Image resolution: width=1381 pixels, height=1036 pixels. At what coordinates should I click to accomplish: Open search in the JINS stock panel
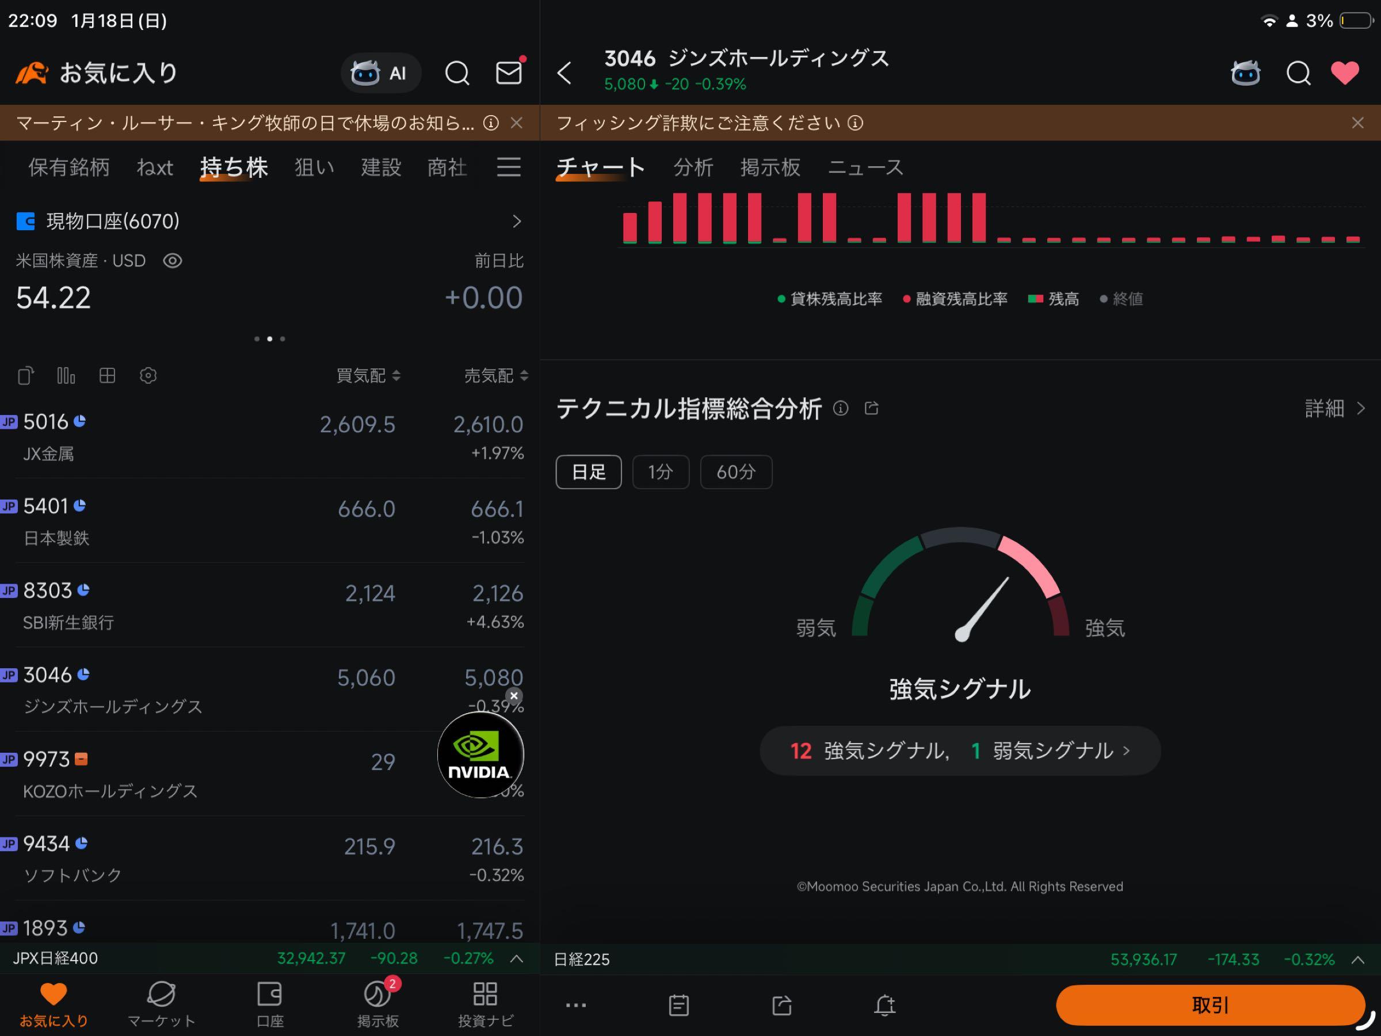click(x=1298, y=73)
